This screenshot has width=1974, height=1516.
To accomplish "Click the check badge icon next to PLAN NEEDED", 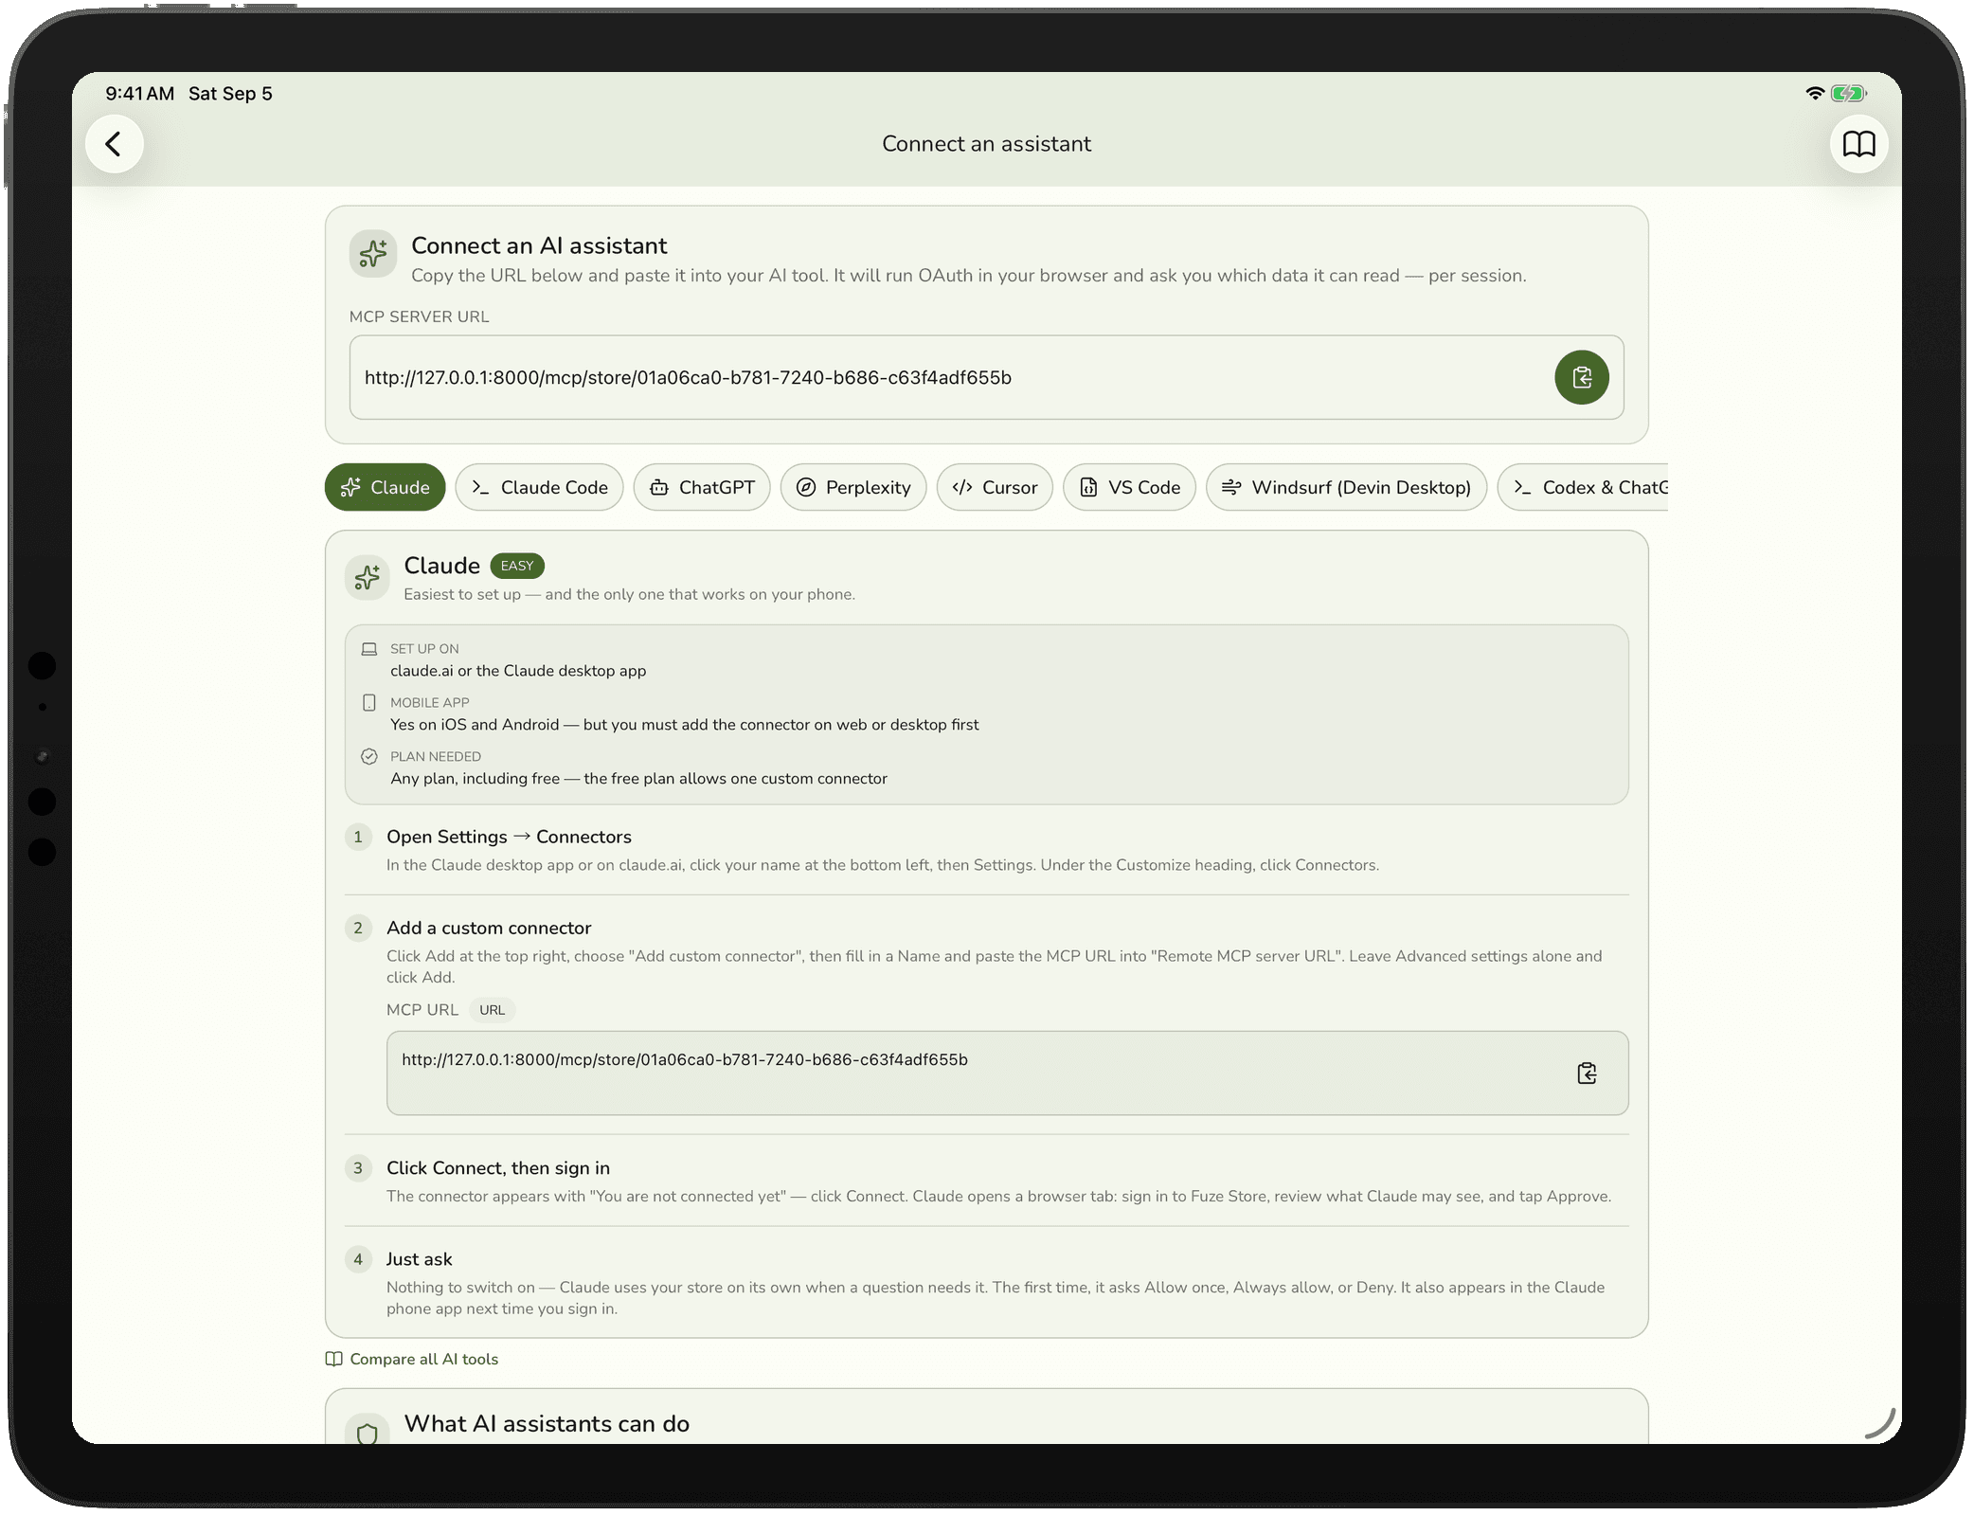I will (369, 756).
